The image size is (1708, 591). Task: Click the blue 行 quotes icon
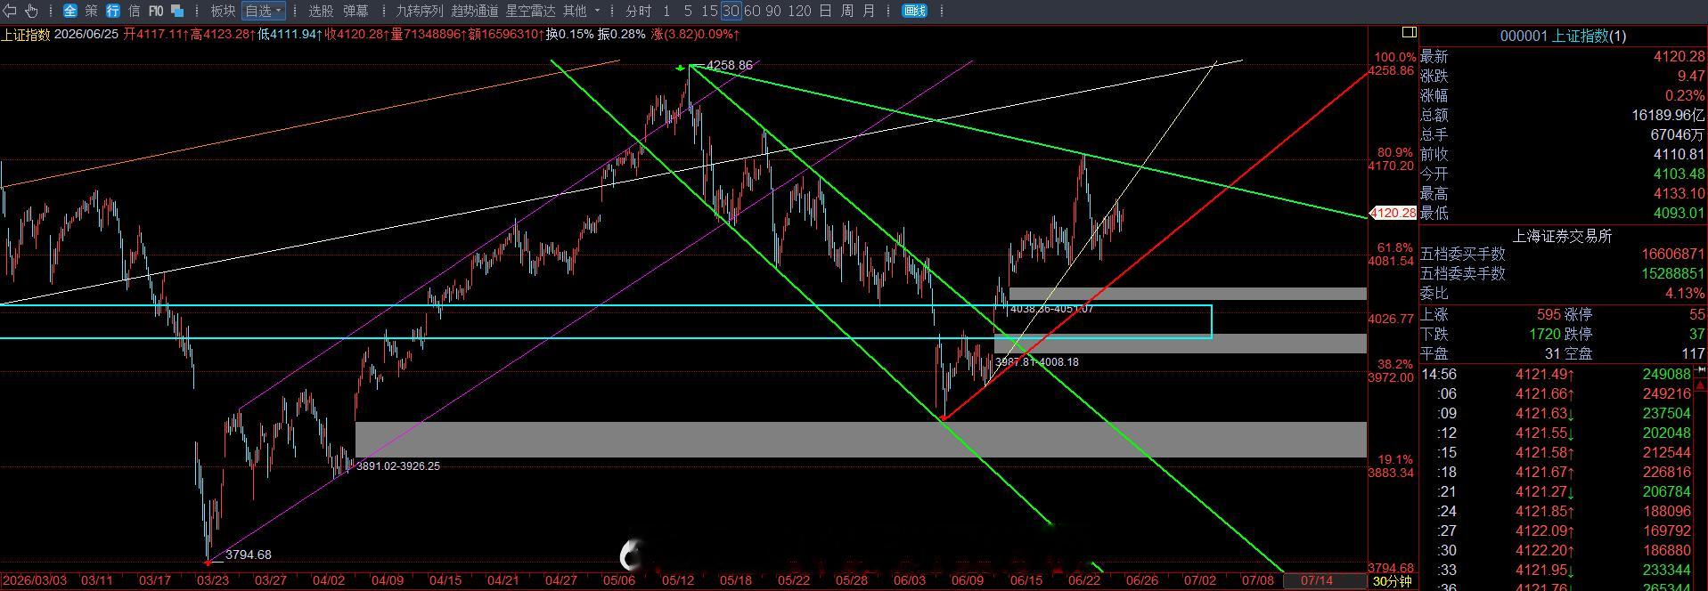[x=113, y=11]
